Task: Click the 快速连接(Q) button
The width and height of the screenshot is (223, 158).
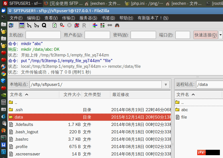Action: [x=206, y=35]
